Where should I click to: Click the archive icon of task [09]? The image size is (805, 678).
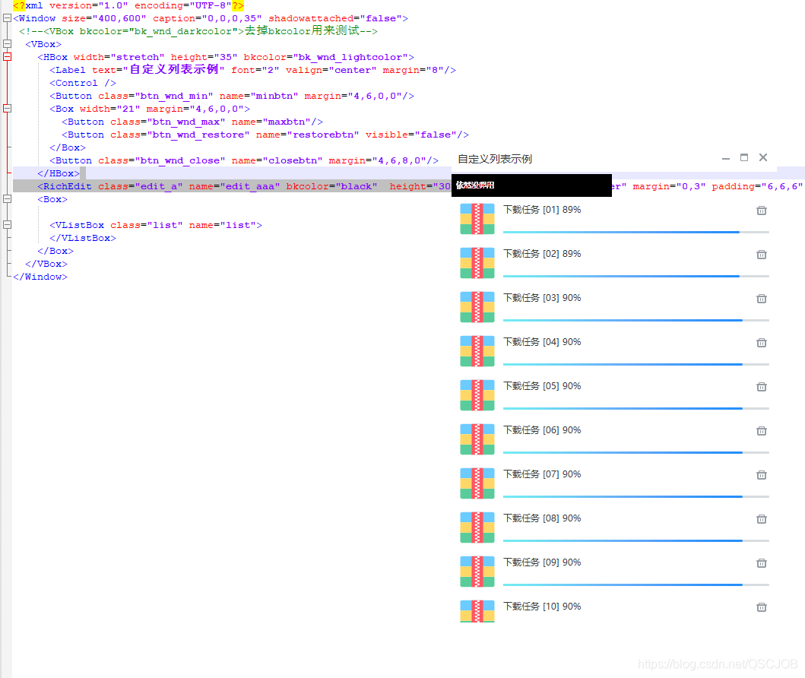(x=477, y=572)
